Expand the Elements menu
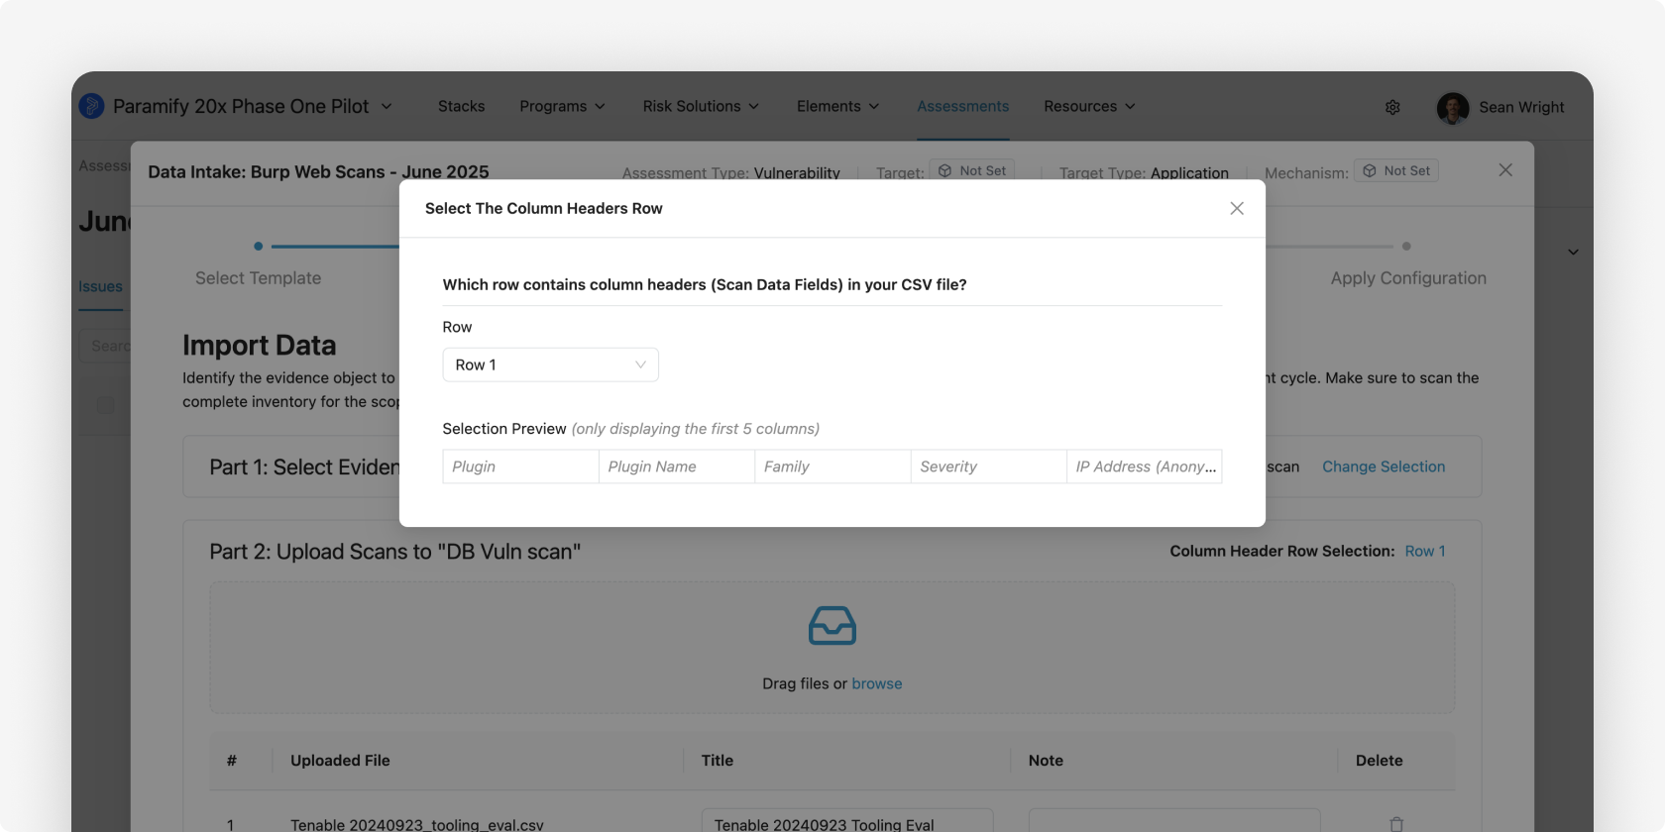 coord(838,106)
